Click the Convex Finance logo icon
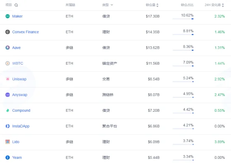 coord(8,32)
